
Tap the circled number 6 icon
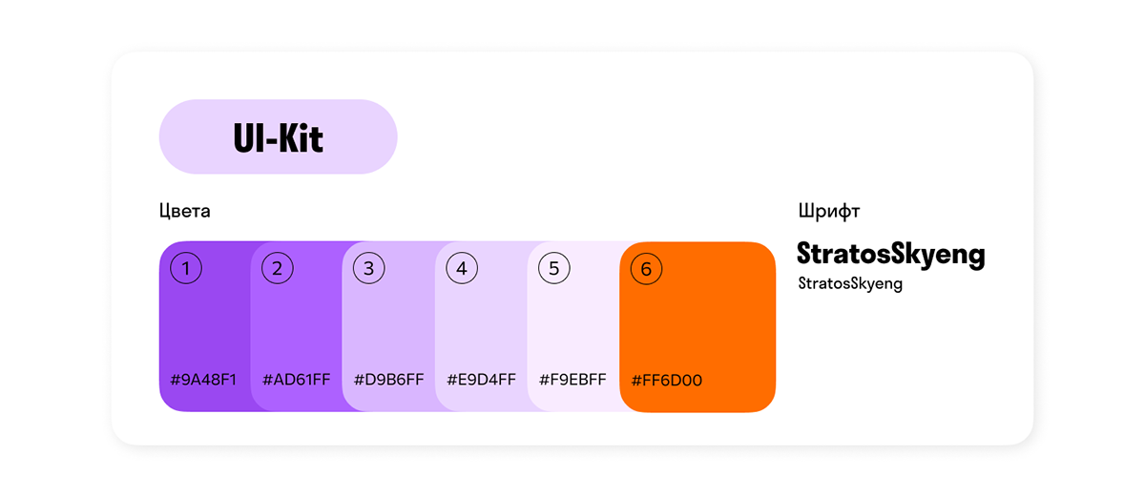tap(646, 269)
